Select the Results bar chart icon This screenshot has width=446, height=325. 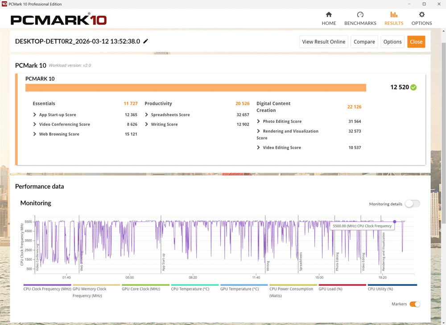click(394, 15)
